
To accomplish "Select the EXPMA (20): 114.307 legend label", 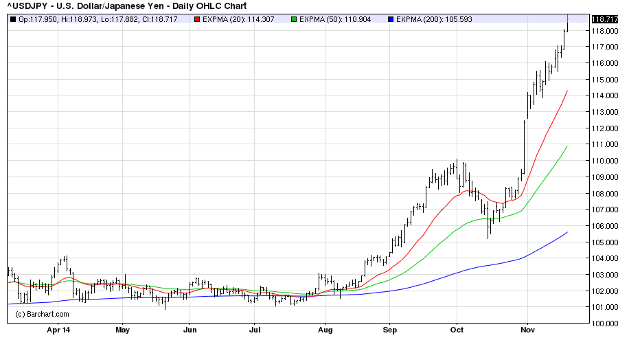I will click(x=238, y=19).
